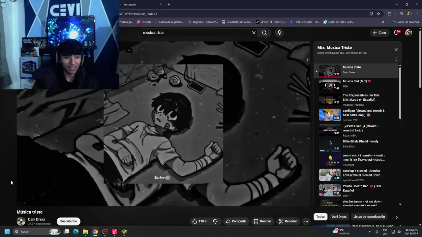Open the Dani Drexx channel name link
Image resolution: width=422 pixels, height=237 pixels.
pos(37,219)
